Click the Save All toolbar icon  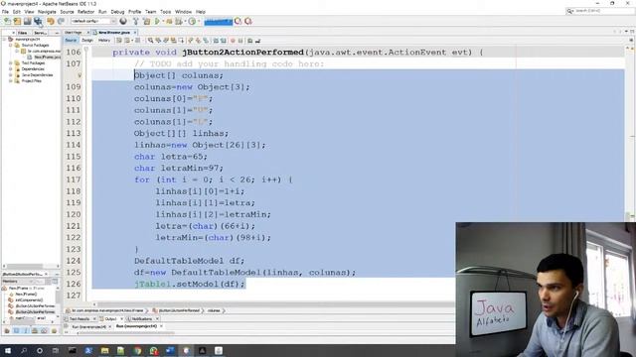[38, 21]
